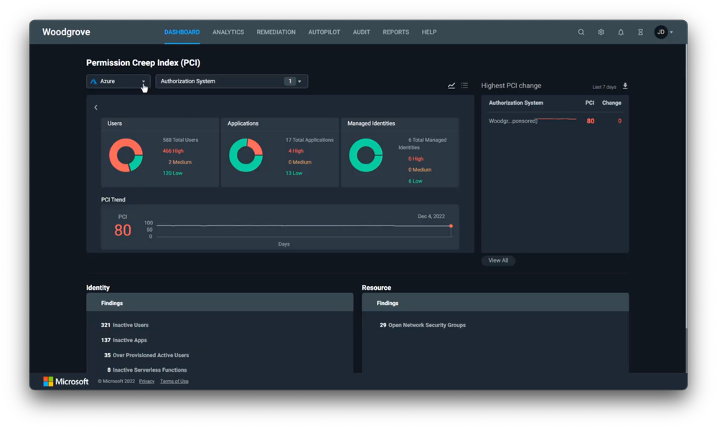The height and width of the screenshot is (429, 717).
Task: Click the Users risk donut chart
Action: (126, 156)
